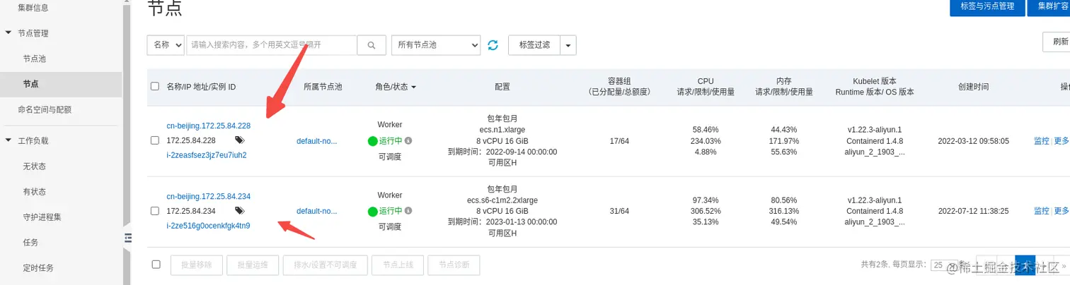Check the row checkbox for 172.25.84.234
This screenshot has height=285, width=1070.
pos(155,211)
